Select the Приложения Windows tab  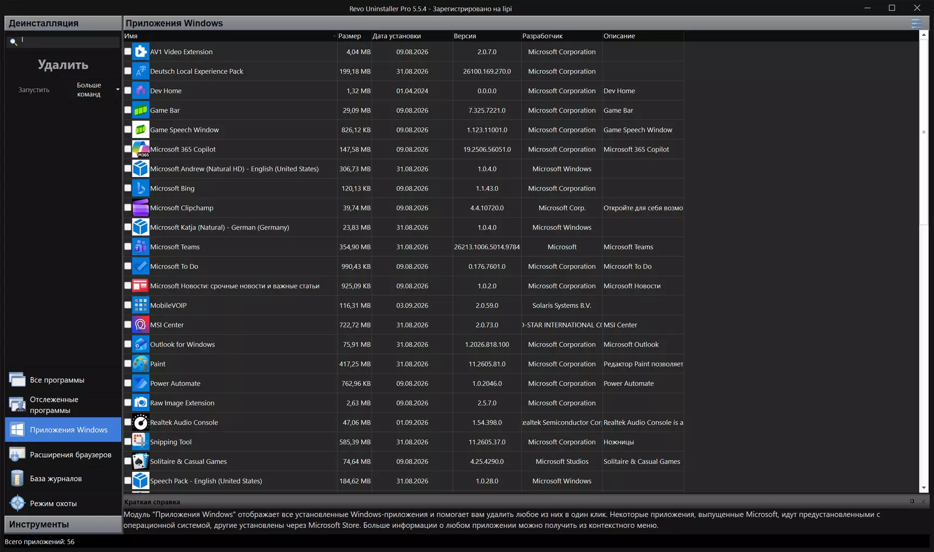pos(63,430)
